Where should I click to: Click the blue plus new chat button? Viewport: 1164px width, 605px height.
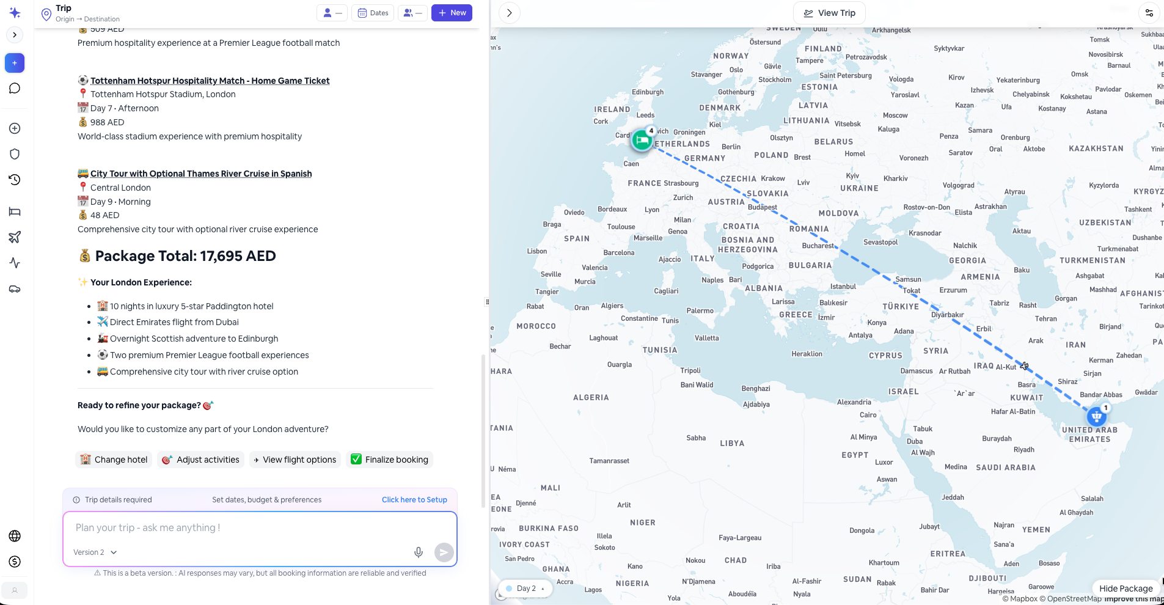point(15,63)
